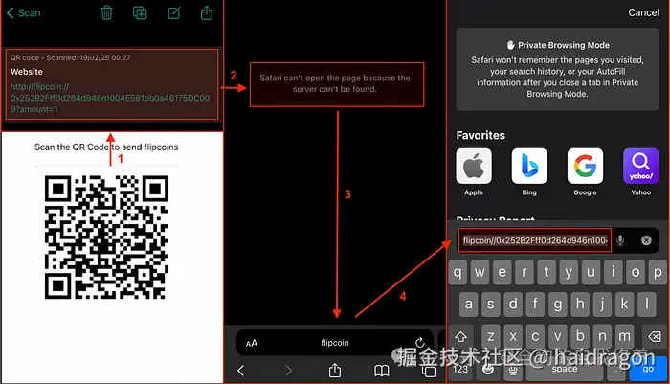670x384 pixels.
Task: Tap the i key on keyboard
Action: tap(613, 272)
